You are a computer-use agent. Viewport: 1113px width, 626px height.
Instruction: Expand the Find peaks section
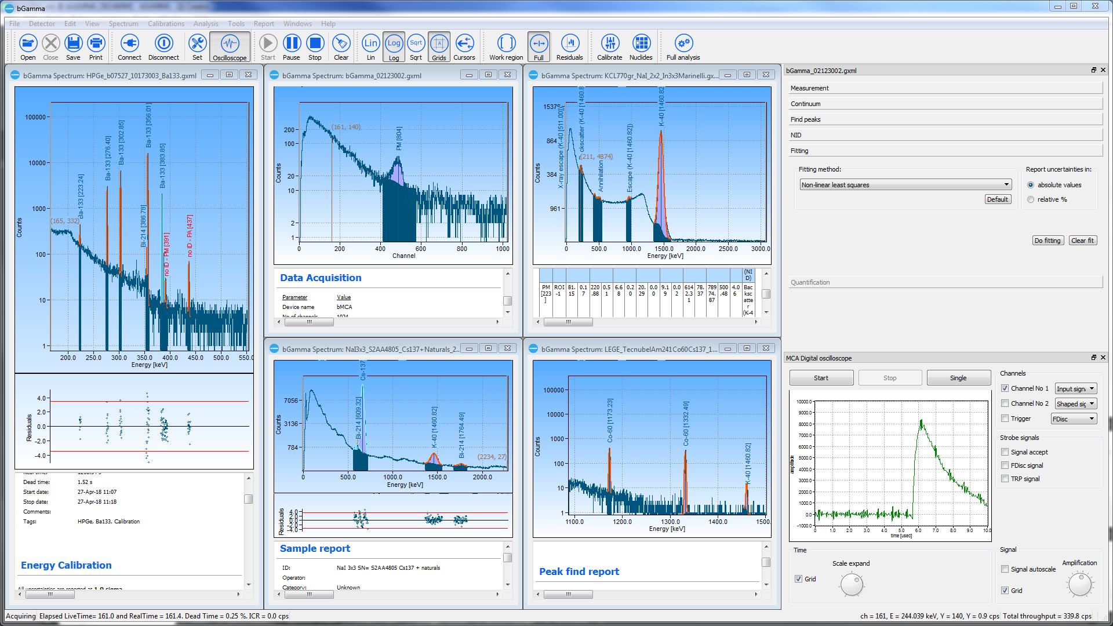(945, 119)
